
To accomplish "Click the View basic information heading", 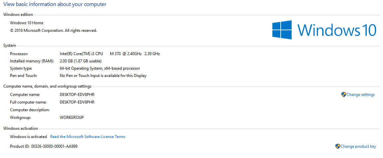I will click(x=55, y=4).
